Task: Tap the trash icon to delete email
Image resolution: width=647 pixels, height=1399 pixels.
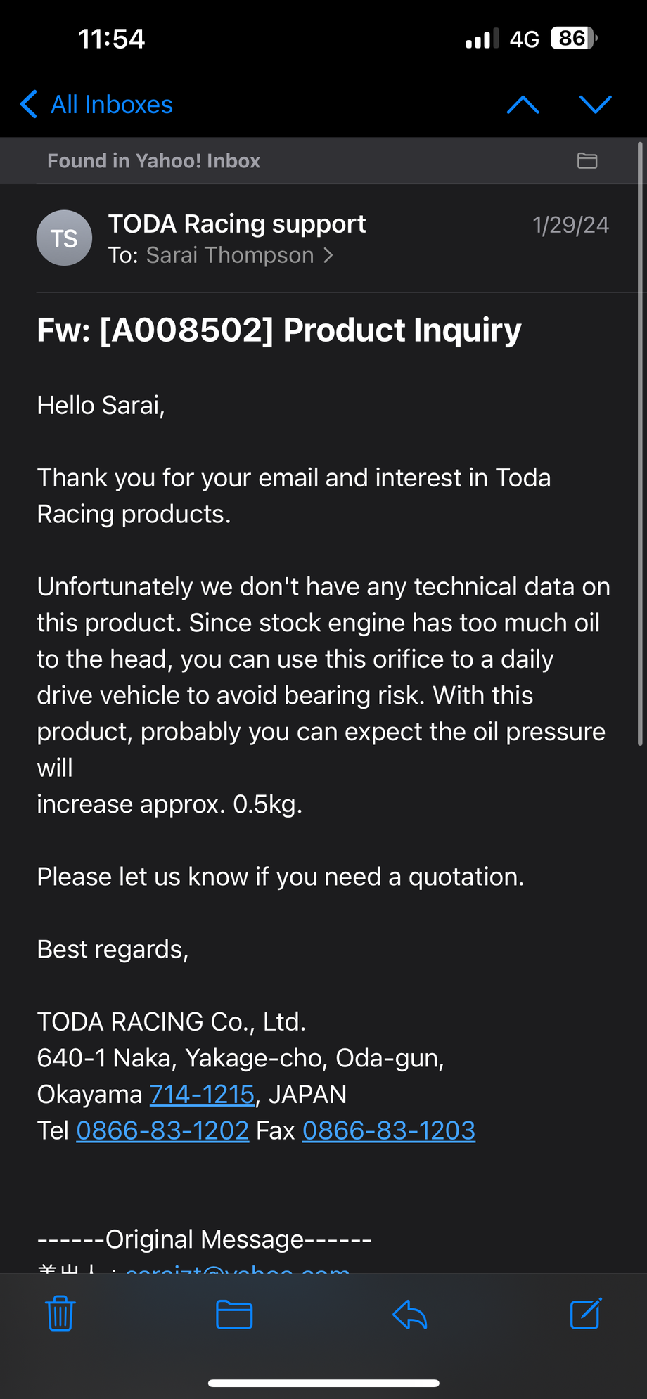Action: click(60, 1313)
